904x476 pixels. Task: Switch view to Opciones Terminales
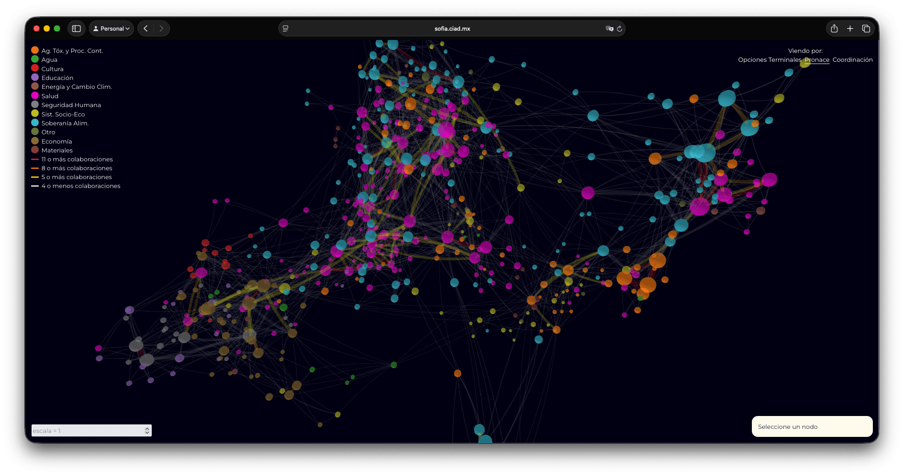[769, 60]
